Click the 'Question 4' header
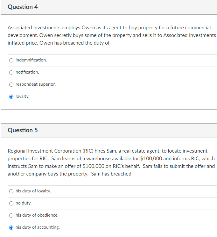 tap(23, 7)
